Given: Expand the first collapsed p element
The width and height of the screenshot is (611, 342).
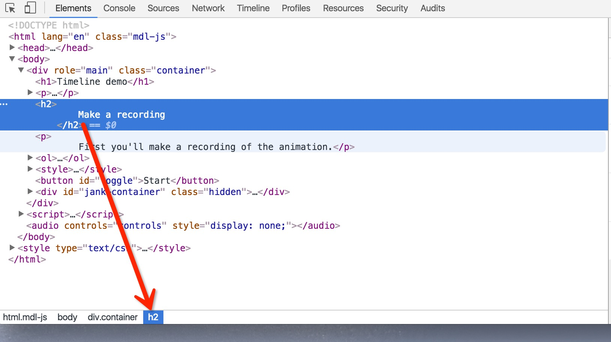Looking at the screenshot, I should tap(30, 93).
